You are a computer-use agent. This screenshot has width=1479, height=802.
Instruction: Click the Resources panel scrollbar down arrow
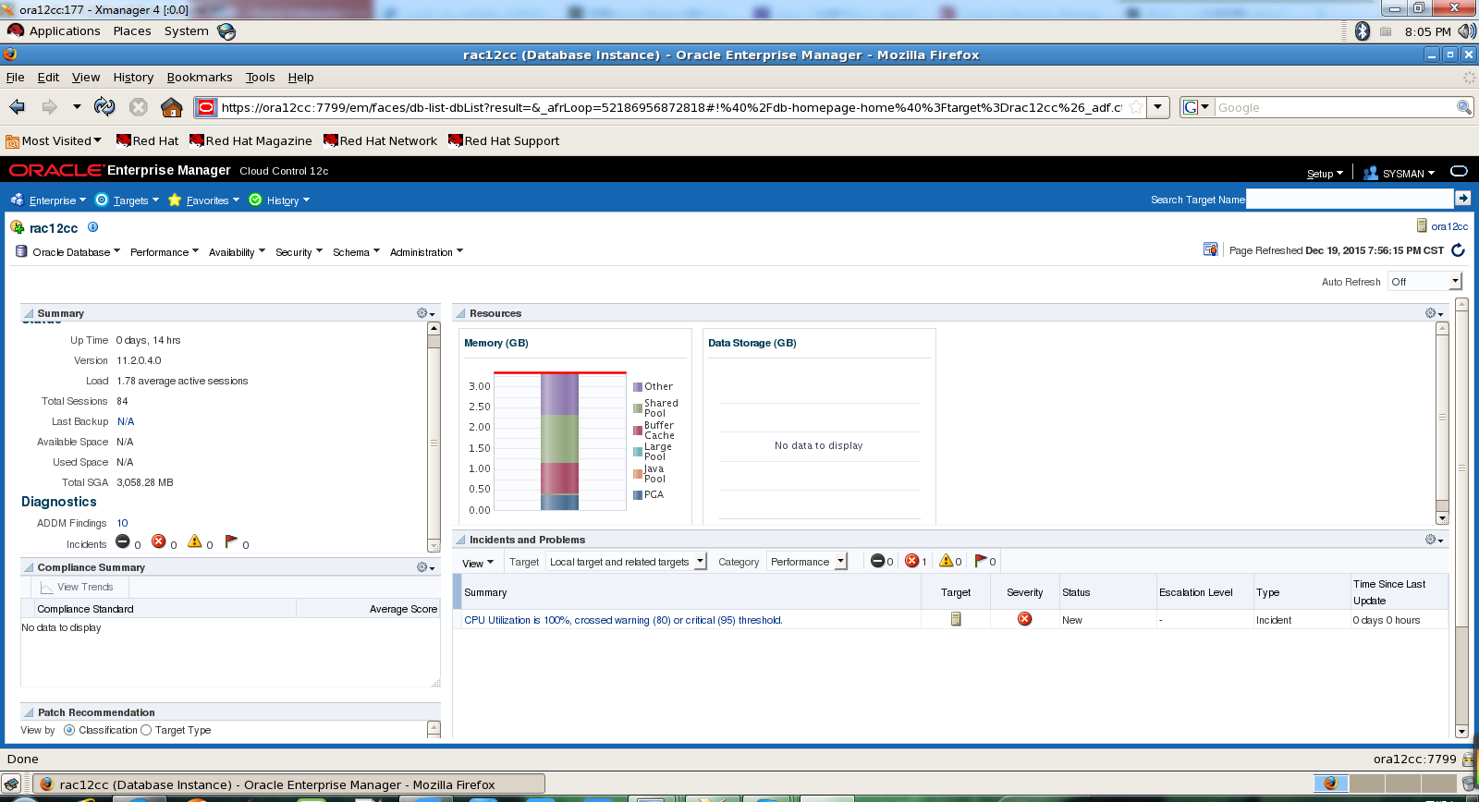[x=1442, y=518]
